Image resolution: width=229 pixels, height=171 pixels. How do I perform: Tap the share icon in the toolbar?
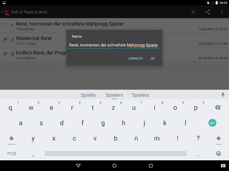point(208,12)
